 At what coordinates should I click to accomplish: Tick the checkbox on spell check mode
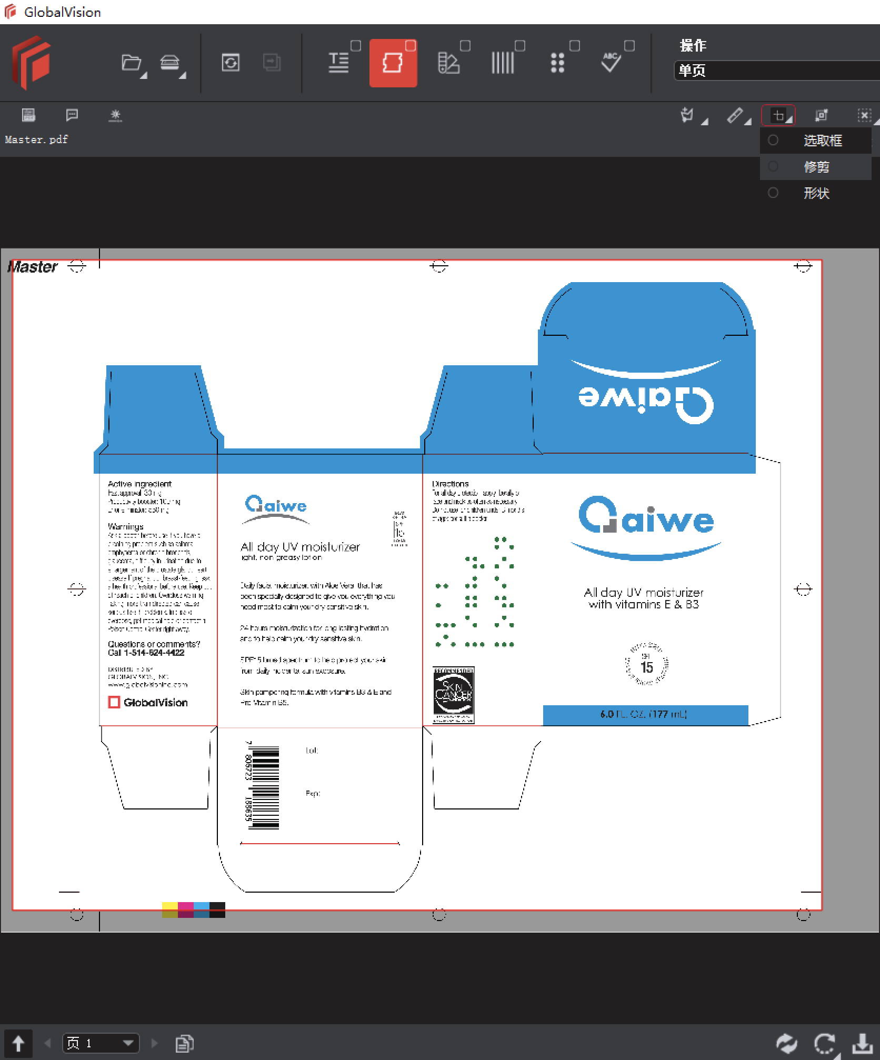(629, 46)
